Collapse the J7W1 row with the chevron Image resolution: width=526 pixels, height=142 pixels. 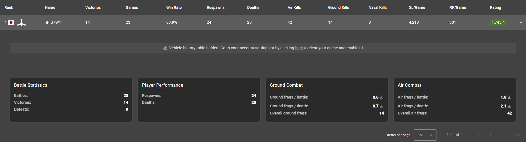(521, 23)
